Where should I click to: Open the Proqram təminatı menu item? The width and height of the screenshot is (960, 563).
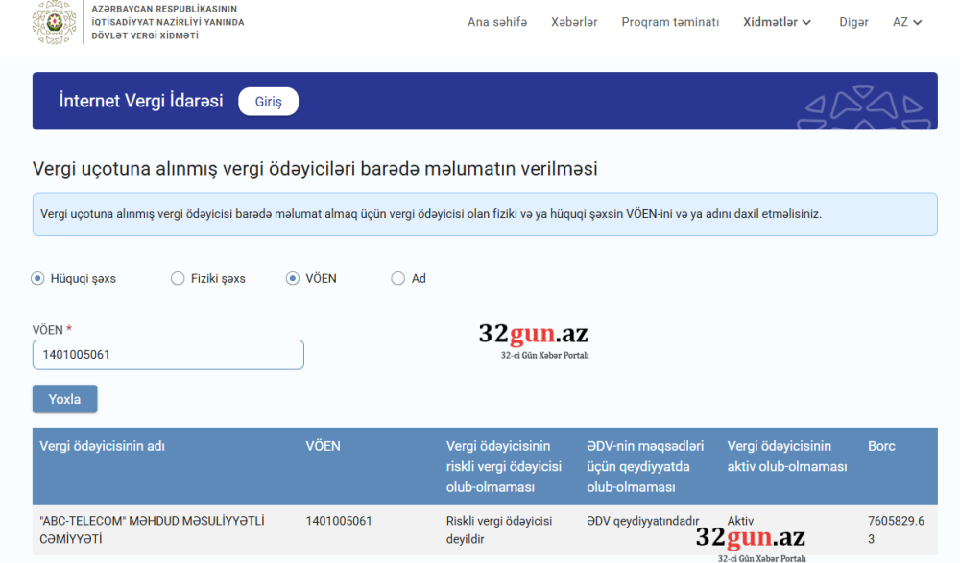(x=670, y=22)
